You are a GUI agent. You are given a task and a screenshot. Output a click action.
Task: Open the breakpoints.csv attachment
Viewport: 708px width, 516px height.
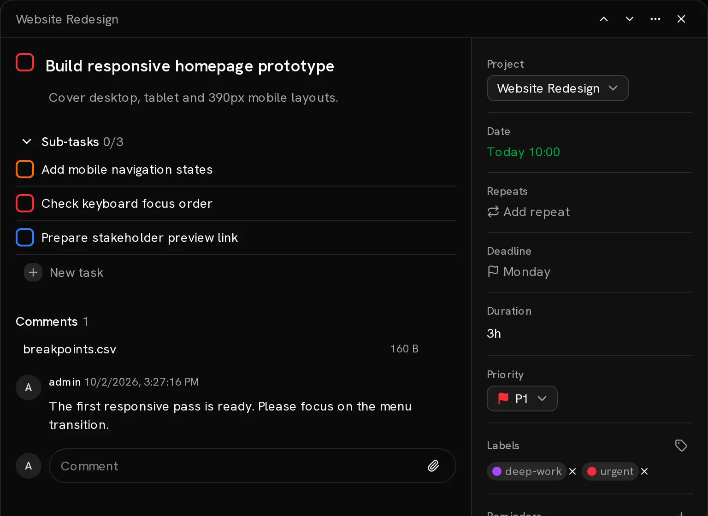(70, 349)
